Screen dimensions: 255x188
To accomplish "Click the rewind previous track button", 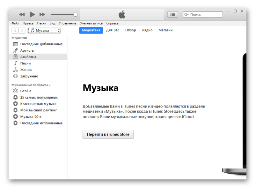I will pyautogui.click(x=22, y=14).
